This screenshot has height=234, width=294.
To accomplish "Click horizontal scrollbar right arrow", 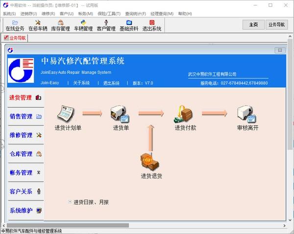I will (x=284, y=226).
